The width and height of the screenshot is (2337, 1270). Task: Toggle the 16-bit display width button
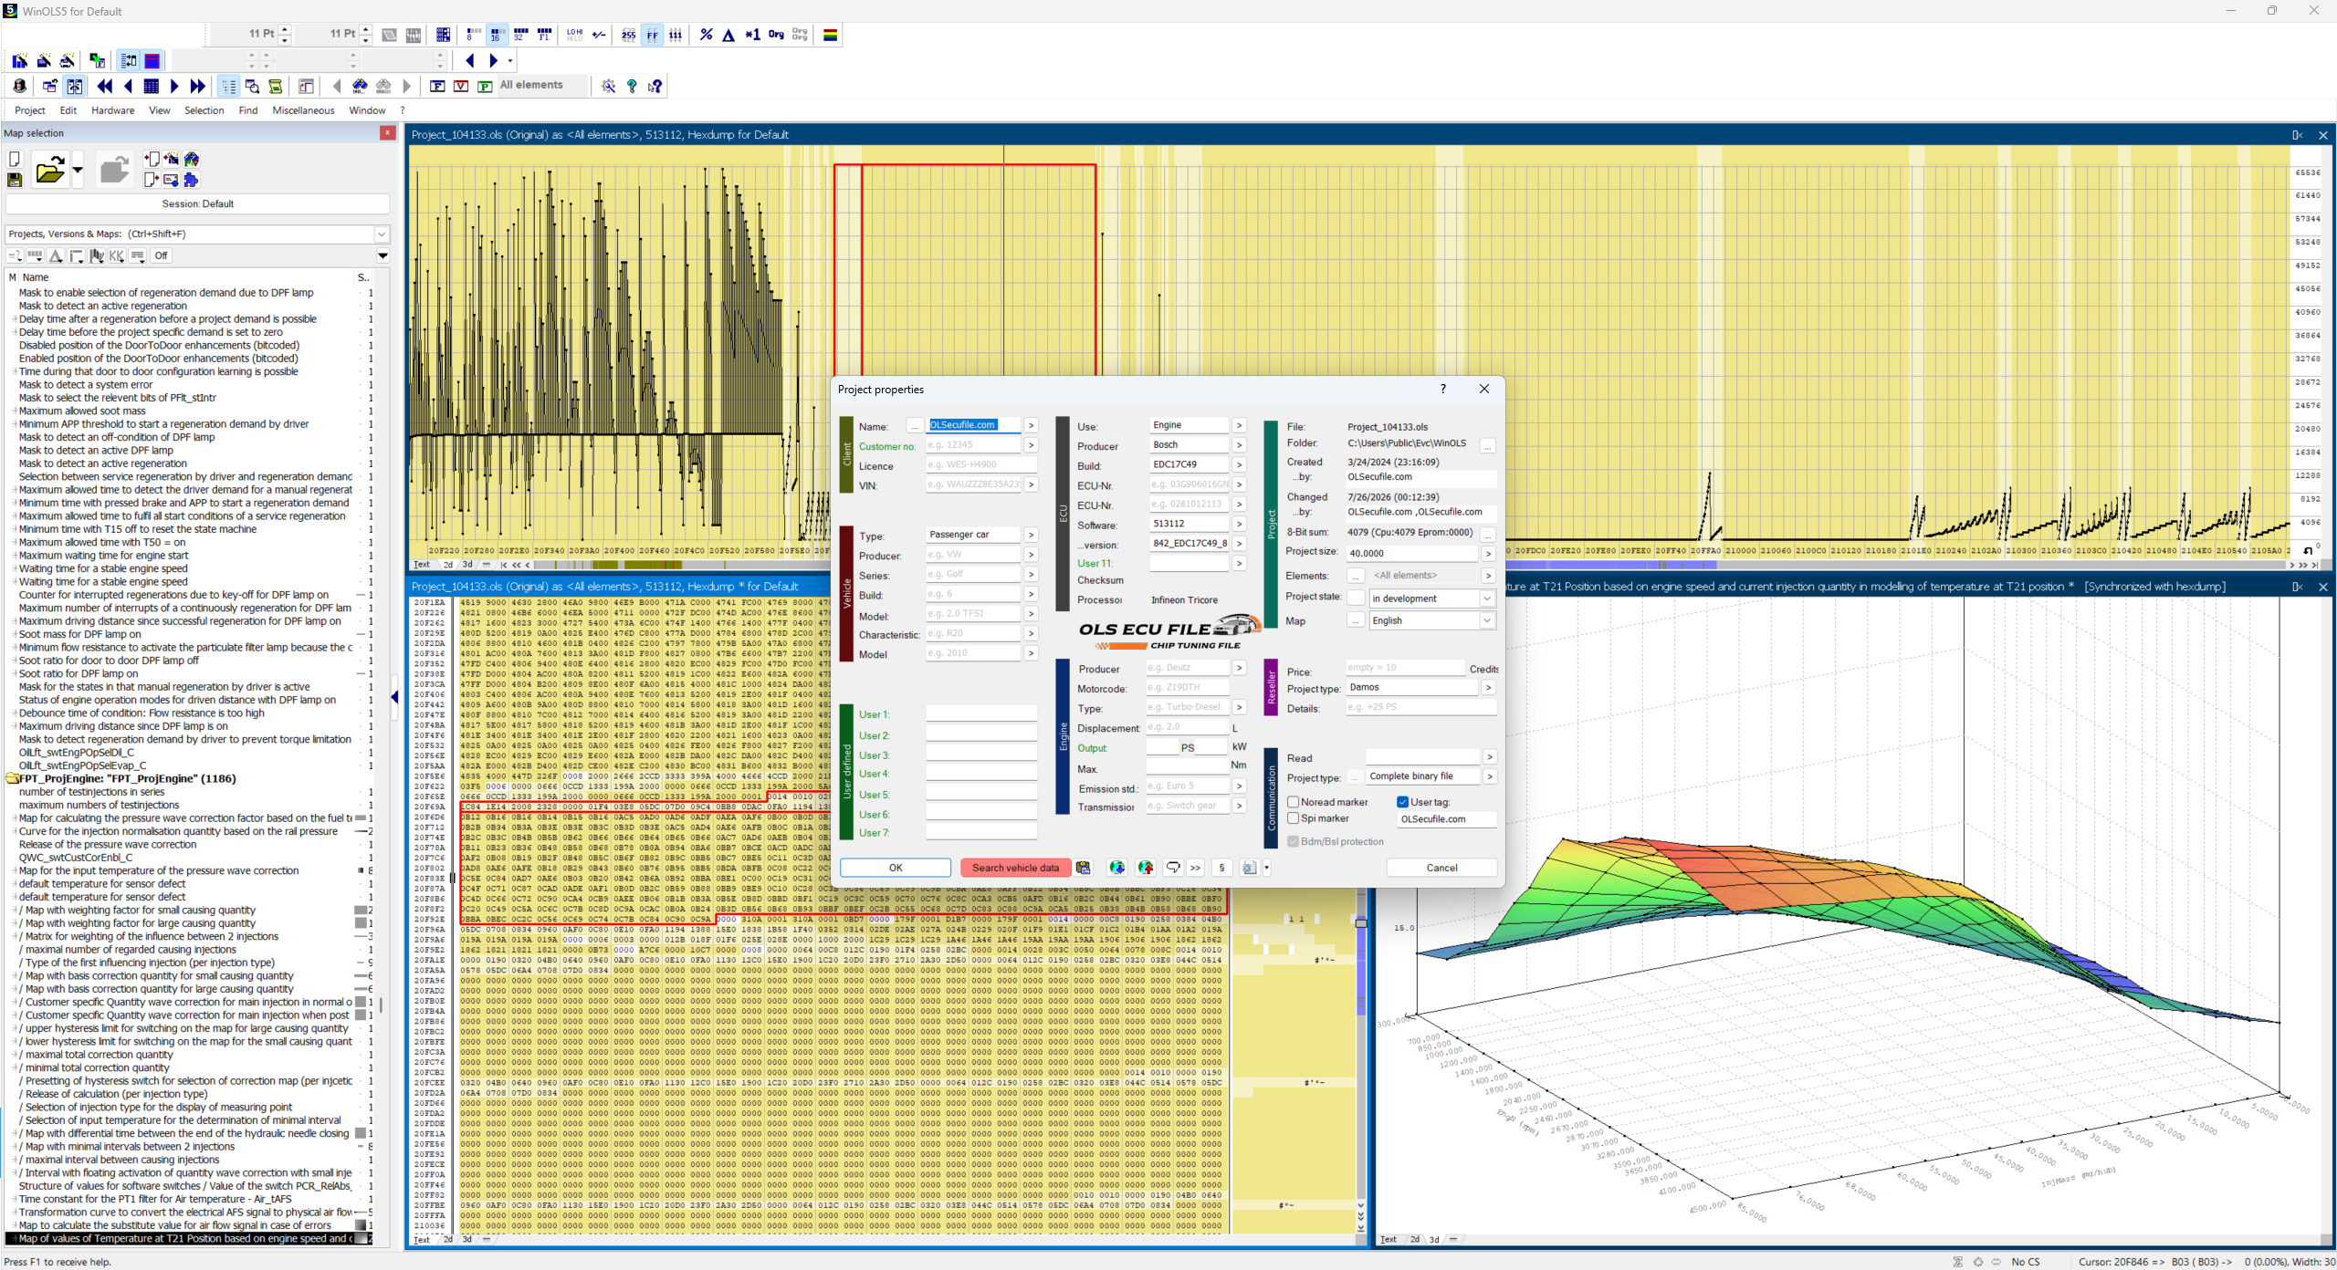[x=497, y=35]
